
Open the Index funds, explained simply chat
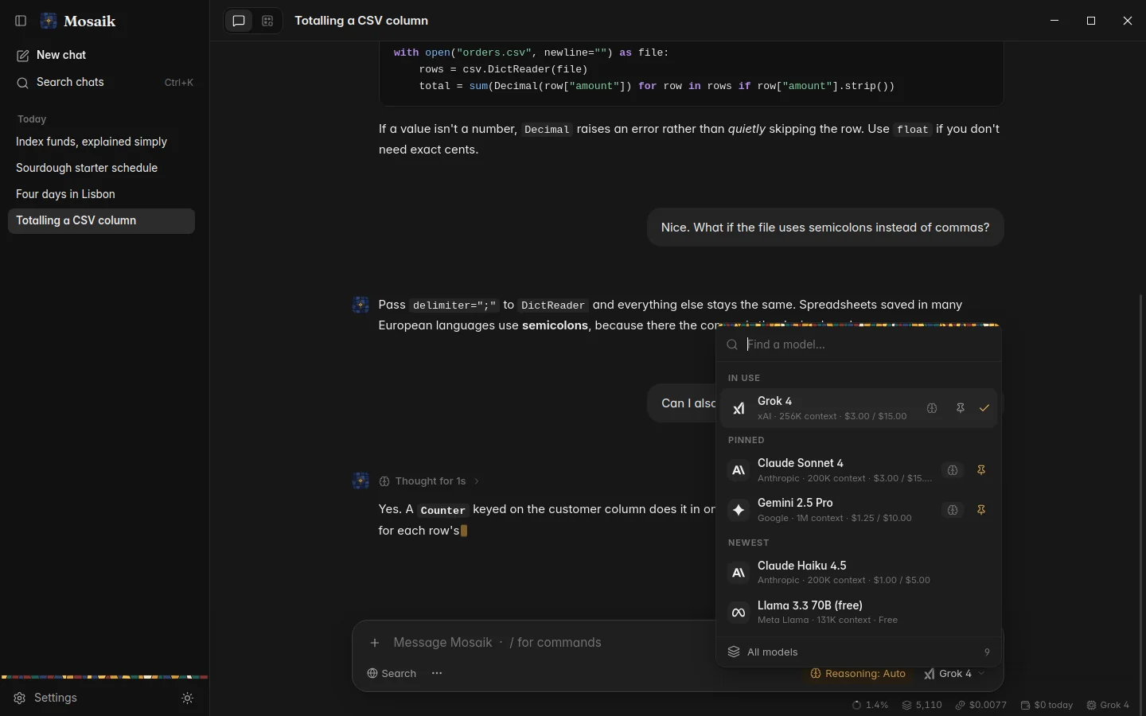click(x=101, y=142)
